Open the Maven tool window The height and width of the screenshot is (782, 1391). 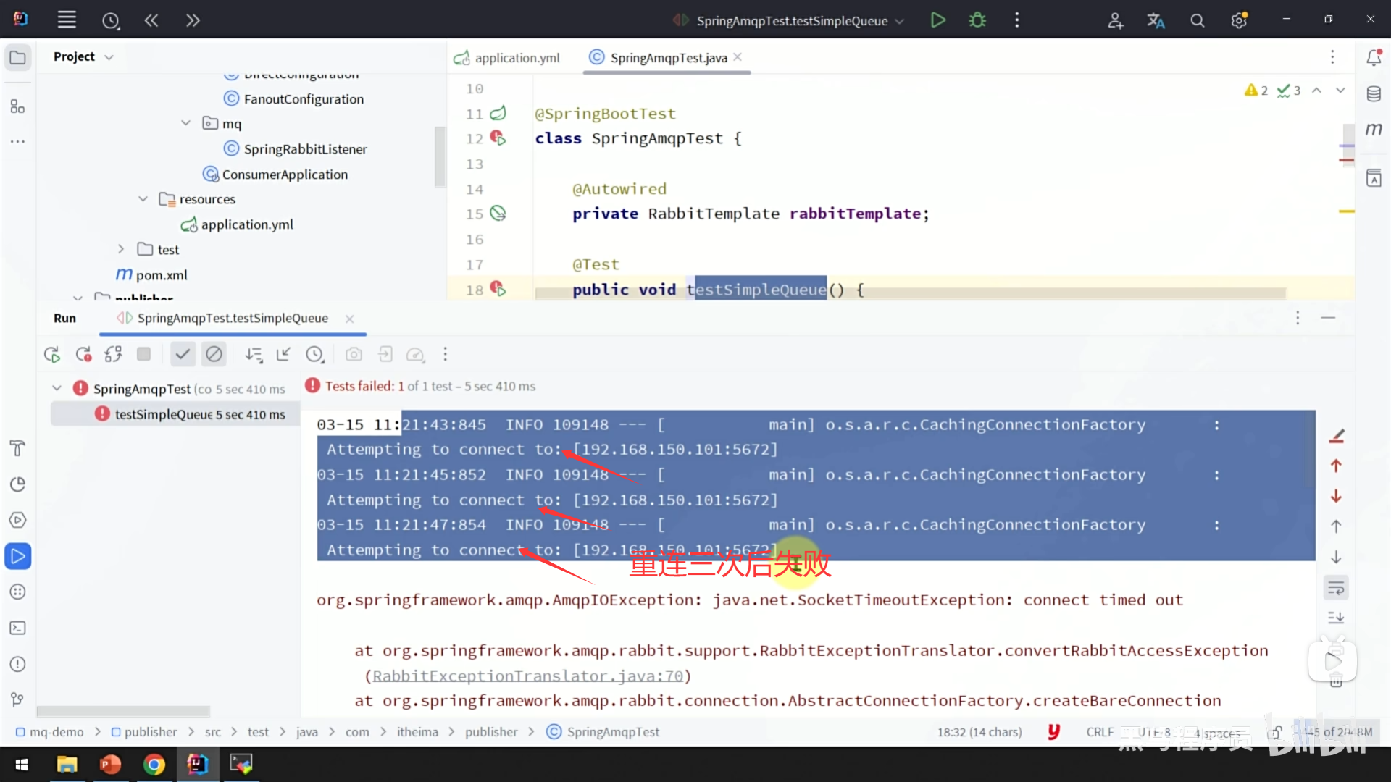click(x=1374, y=130)
